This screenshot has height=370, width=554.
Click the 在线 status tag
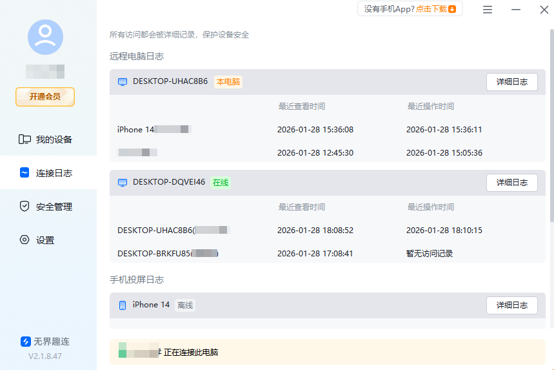221,183
